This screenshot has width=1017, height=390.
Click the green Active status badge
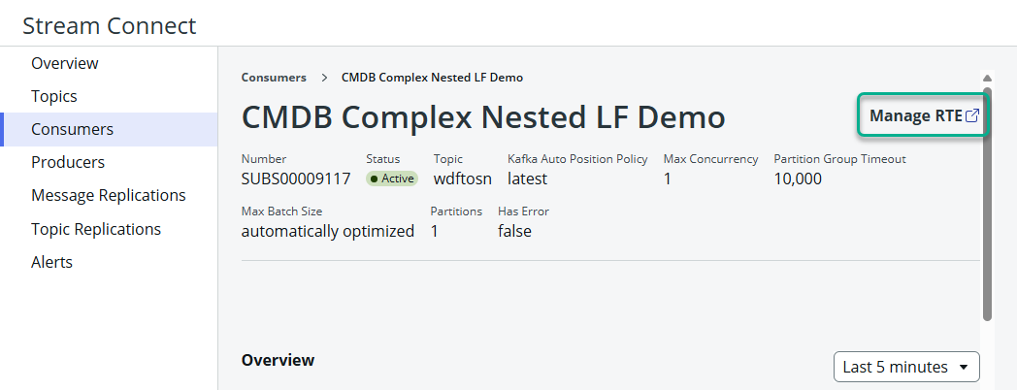(392, 179)
